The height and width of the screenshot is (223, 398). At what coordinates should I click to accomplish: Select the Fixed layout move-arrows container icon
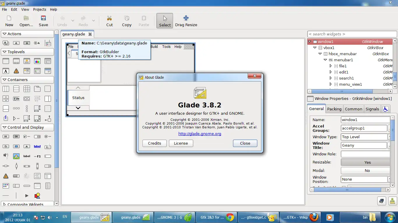[x=6, y=99]
